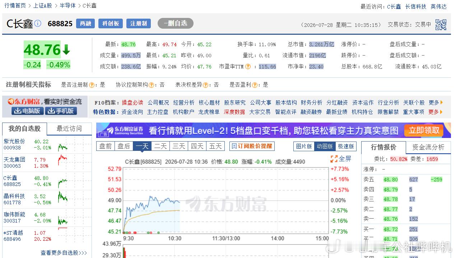456x258 pixels.
Task: Switch to 盘前 chart tab
Action: tap(106, 146)
